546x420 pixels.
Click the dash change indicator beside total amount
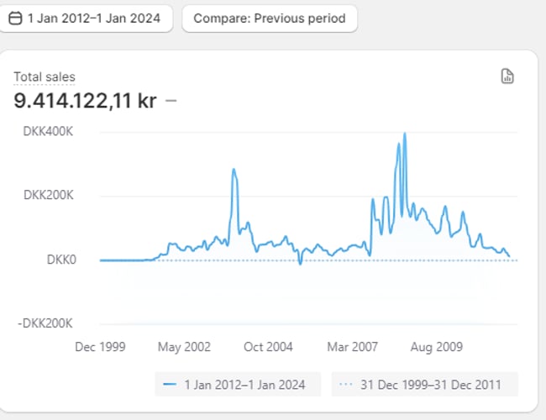pos(171,101)
